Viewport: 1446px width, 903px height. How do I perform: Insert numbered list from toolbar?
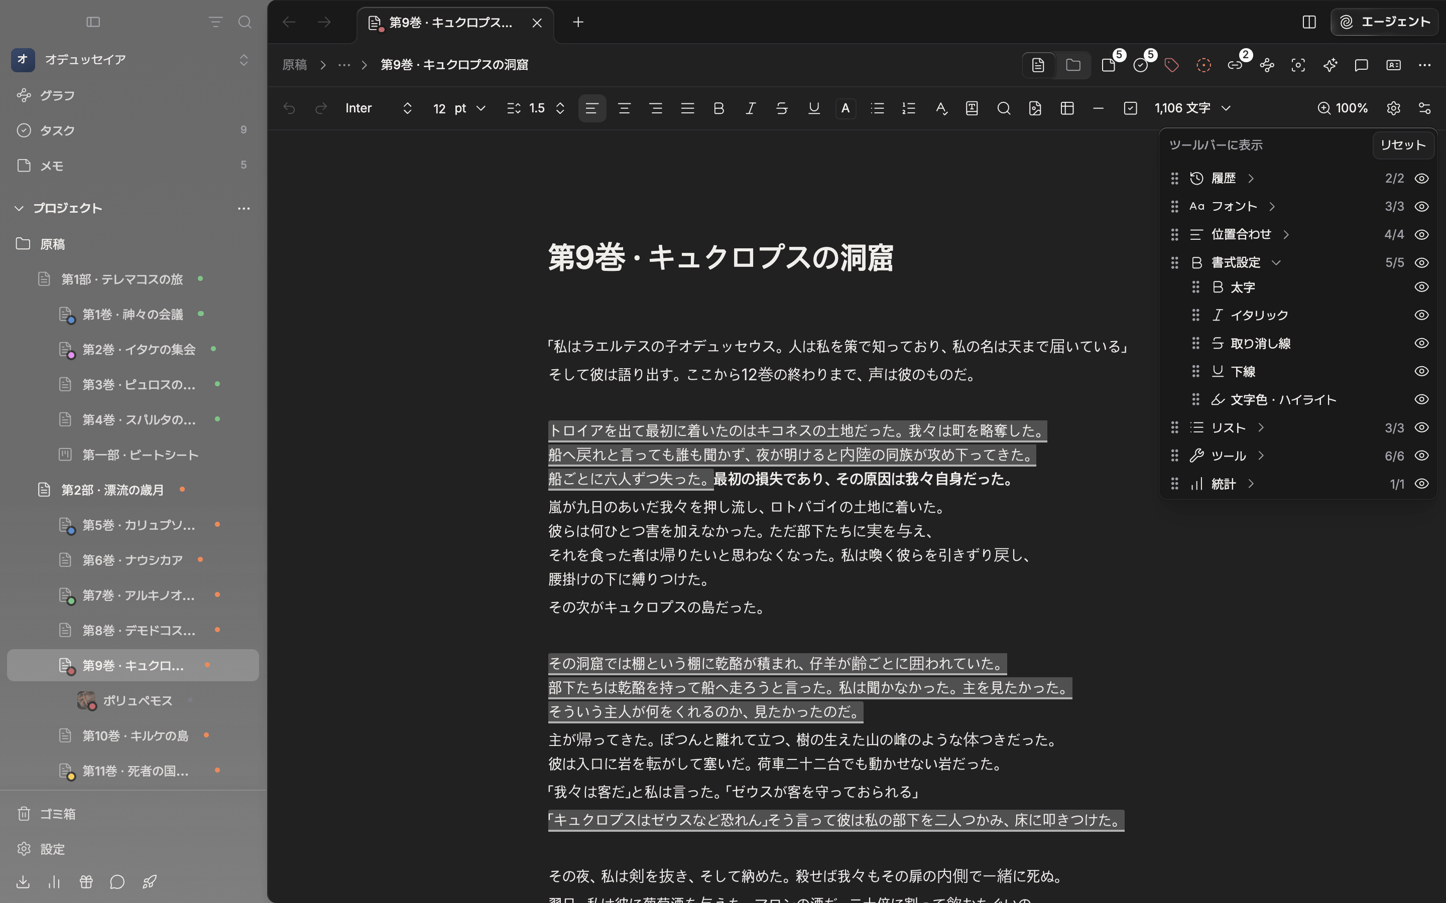909,108
